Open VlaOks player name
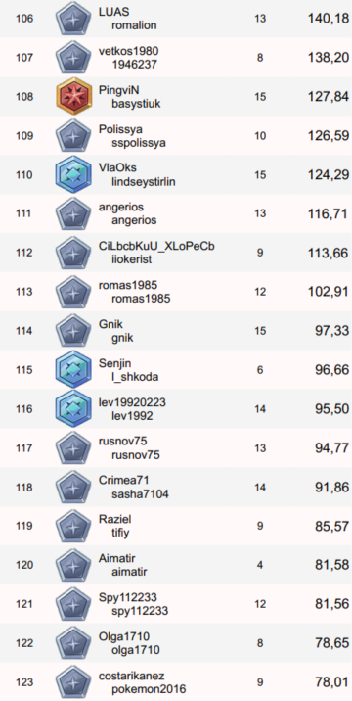The image size is (352, 701). tap(117, 168)
